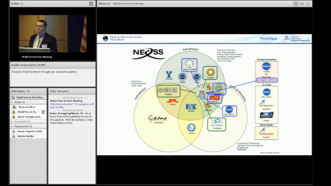Click the round seal logo labeled Moore
Screen dimensions: 331x186
191,128
